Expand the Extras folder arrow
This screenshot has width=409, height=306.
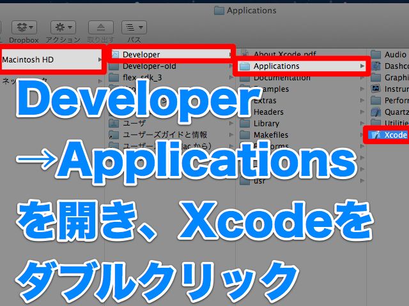pyautogui.click(x=362, y=101)
